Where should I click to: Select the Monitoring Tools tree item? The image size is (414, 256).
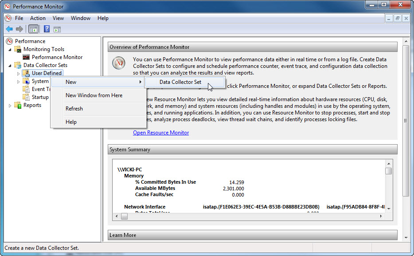point(44,49)
